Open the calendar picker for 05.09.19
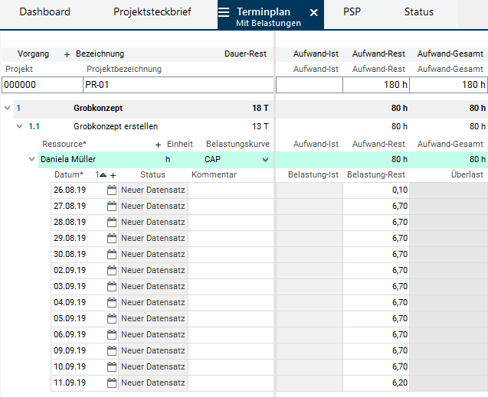This screenshot has height=397, width=488. (x=112, y=318)
